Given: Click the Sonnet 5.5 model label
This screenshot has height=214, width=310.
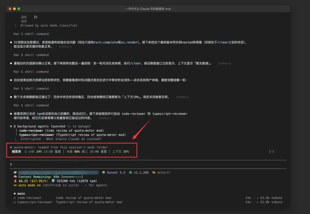Looking at the screenshot, I should pyautogui.click(x=116, y=172).
